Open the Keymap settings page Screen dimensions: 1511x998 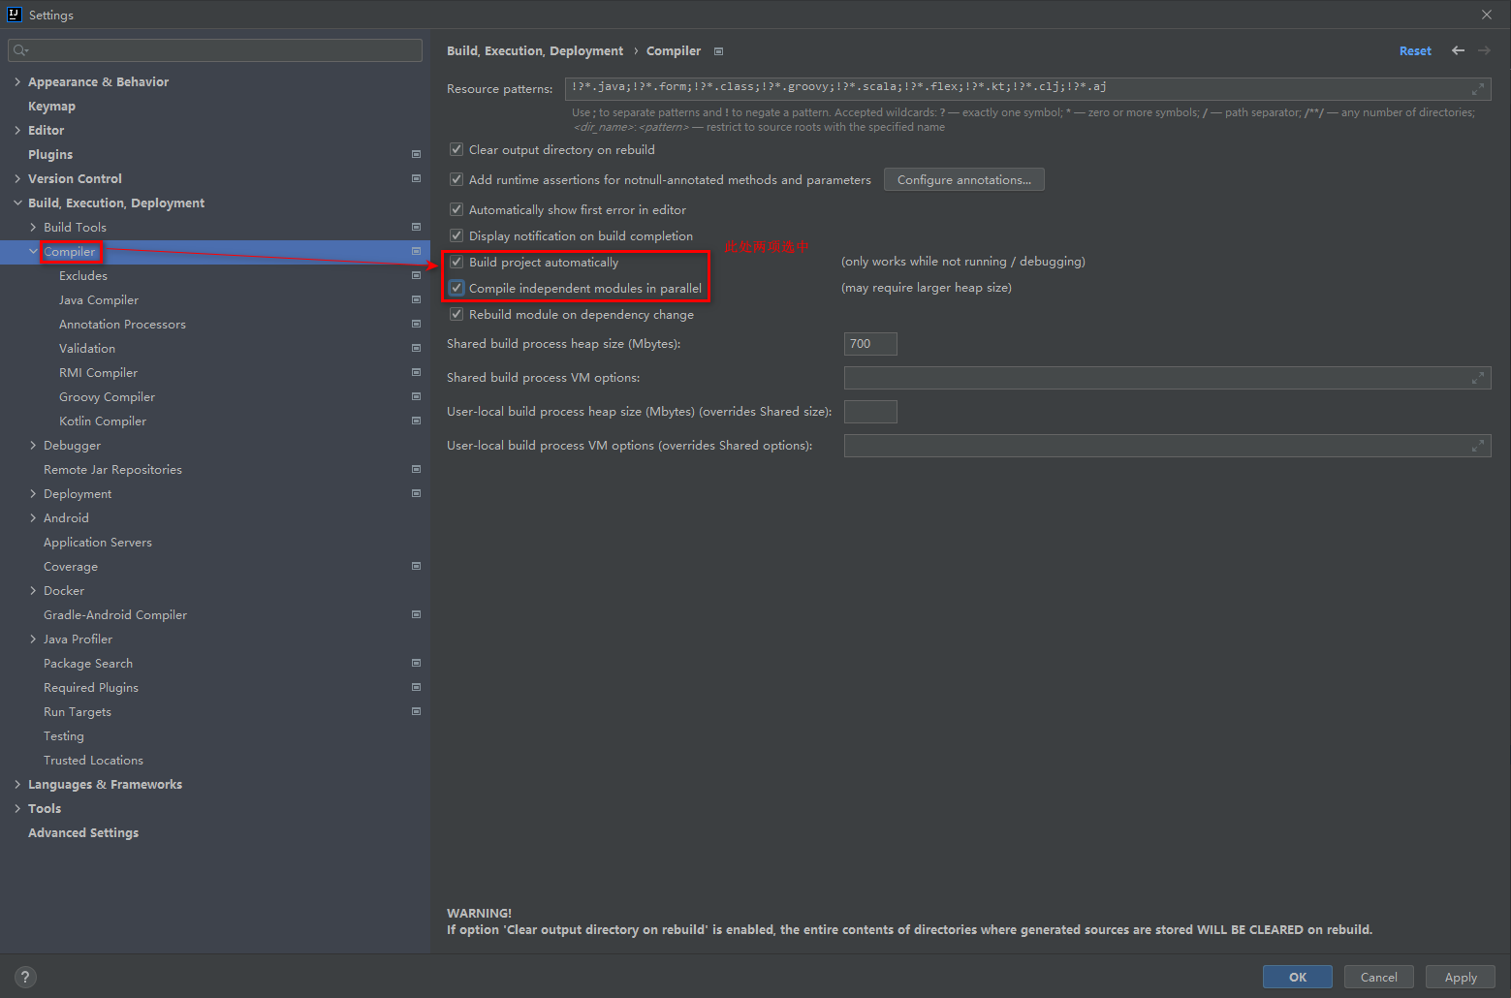coord(51,106)
